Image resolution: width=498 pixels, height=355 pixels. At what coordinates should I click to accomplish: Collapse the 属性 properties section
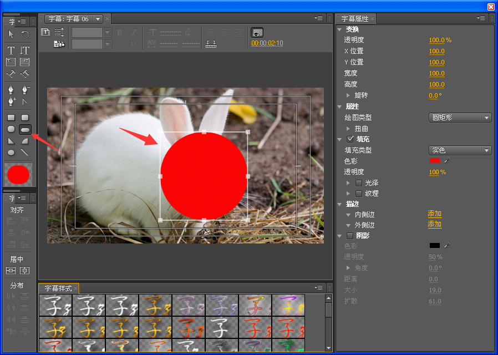tap(339, 106)
